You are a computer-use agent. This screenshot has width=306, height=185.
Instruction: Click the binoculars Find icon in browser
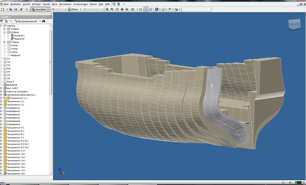click(x=43, y=22)
